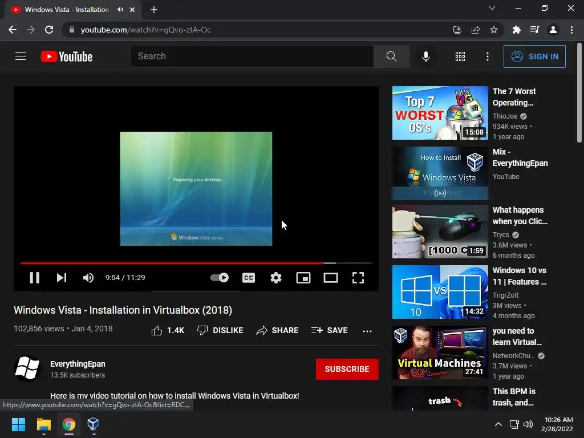SUBSCRIBE to EverythingEpan
The width and height of the screenshot is (584, 438).
pyautogui.click(x=347, y=369)
